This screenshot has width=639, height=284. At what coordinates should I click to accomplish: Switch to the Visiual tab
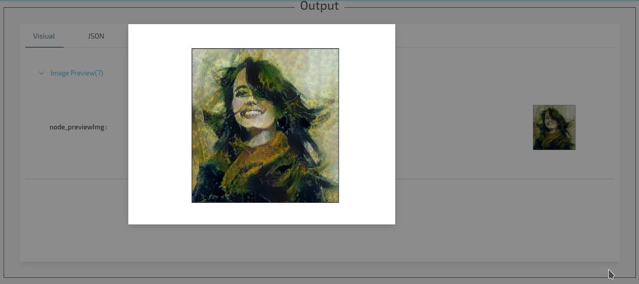coord(44,36)
